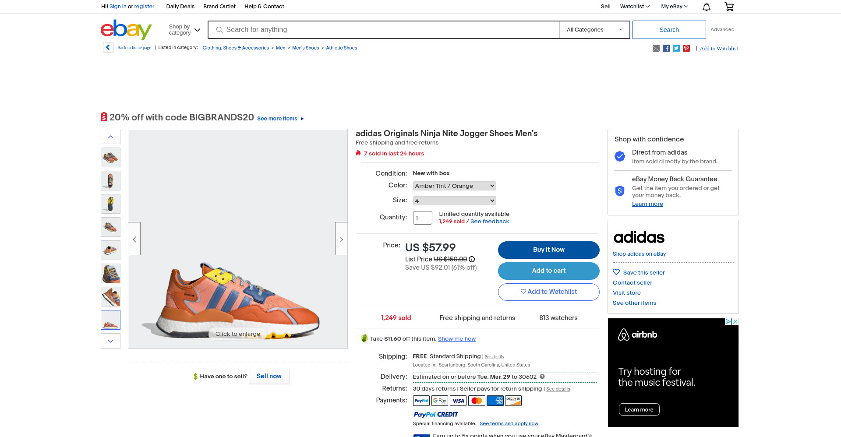This screenshot has width=841, height=437.
Task: Save this seller heart link
Action: point(639,272)
